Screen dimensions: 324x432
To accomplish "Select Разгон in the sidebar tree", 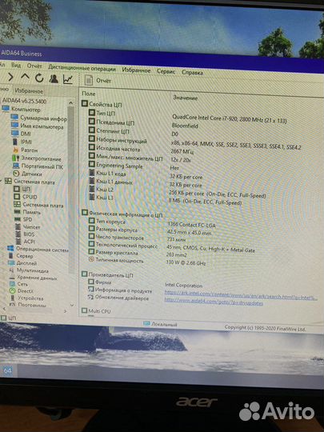I will coord(29,150).
